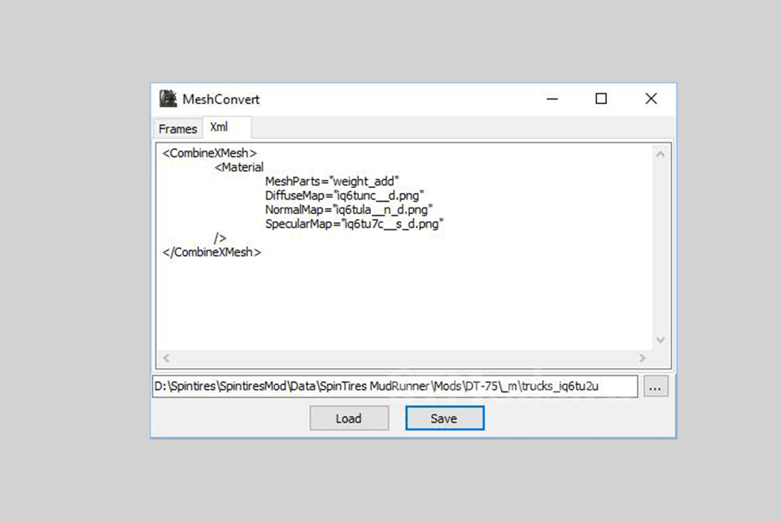This screenshot has width=781, height=521.
Task: Click the Load button
Action: point(348,418)
